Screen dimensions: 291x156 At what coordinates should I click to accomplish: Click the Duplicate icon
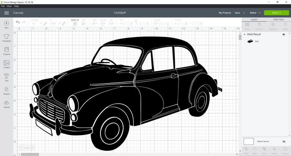tap(273, 25)
